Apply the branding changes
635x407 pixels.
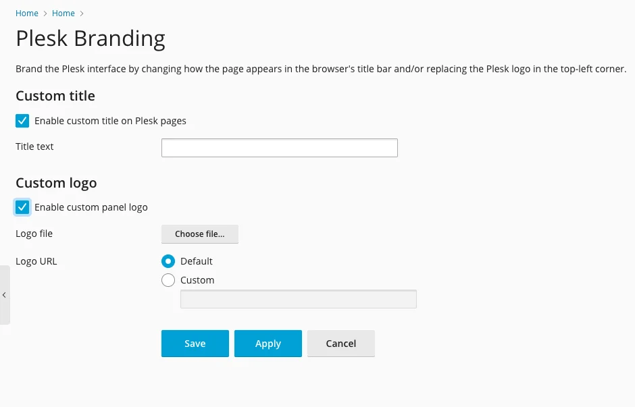[x=268, y=344]
